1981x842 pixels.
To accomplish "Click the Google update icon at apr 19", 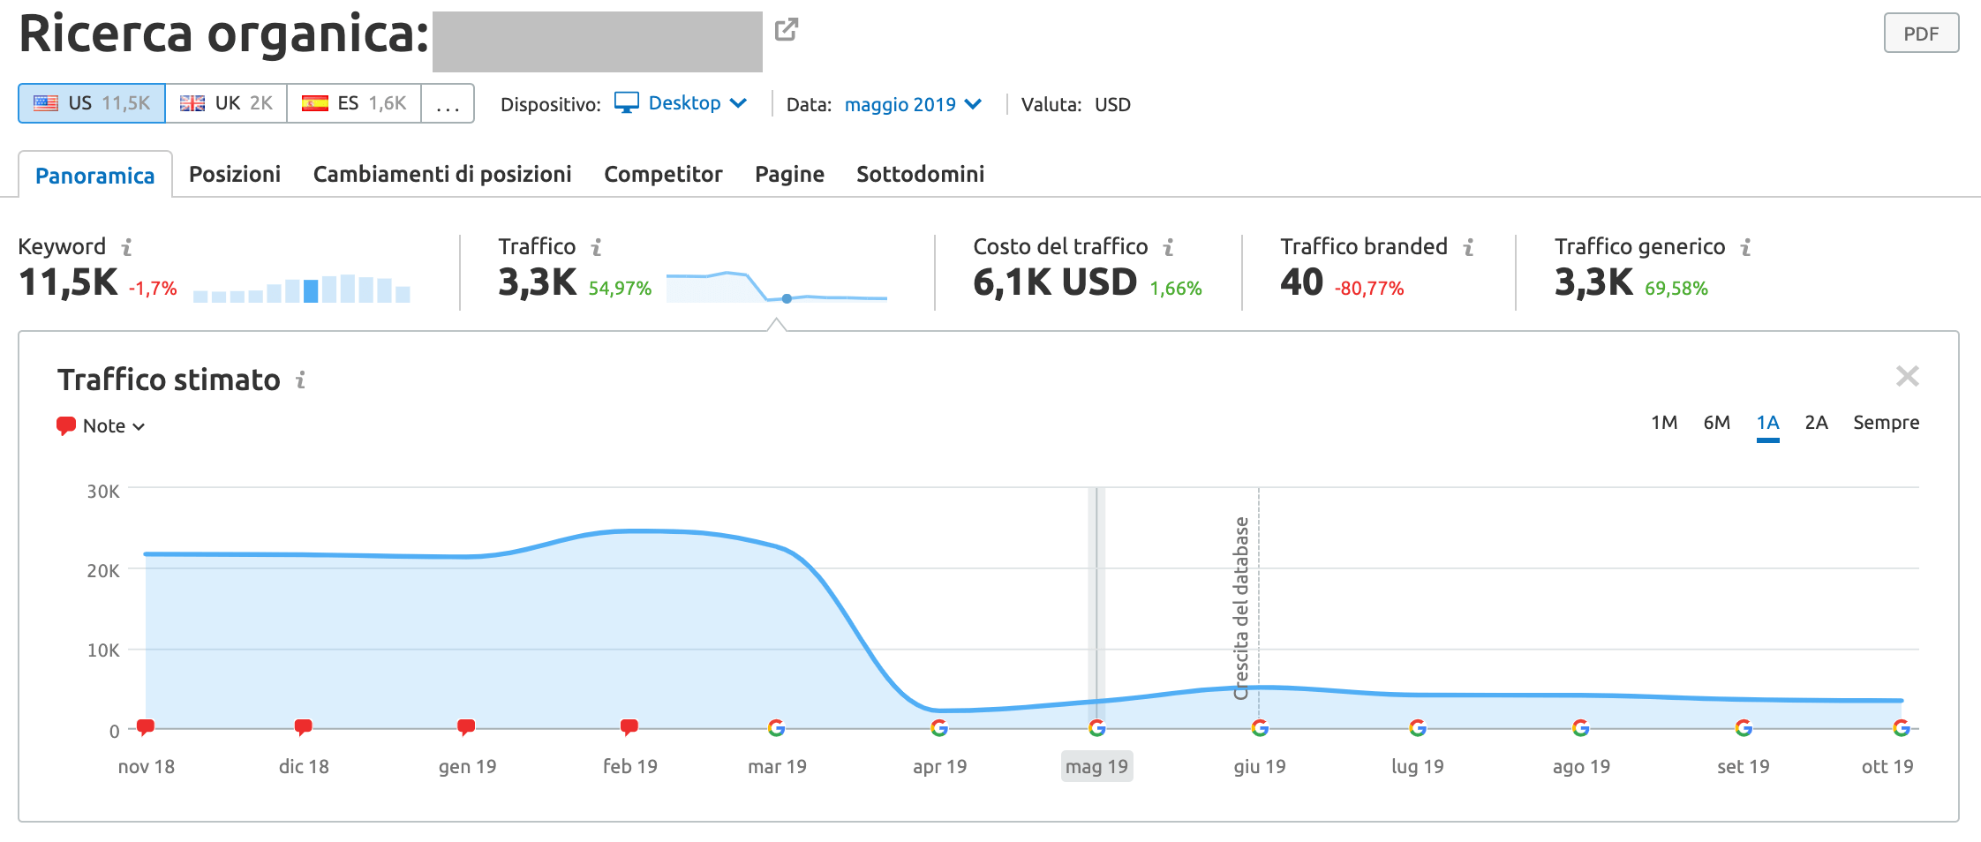I will click(x=939, y=728).
